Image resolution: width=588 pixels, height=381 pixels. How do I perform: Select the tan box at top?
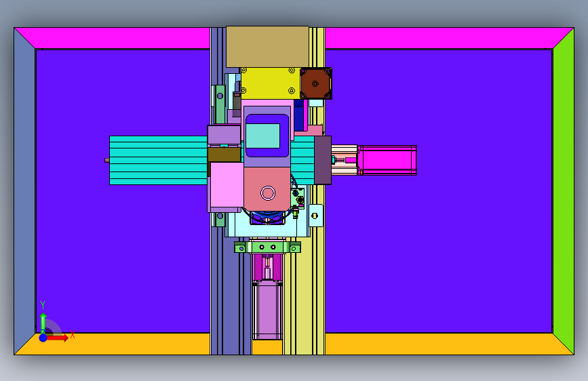coord(267,47)
